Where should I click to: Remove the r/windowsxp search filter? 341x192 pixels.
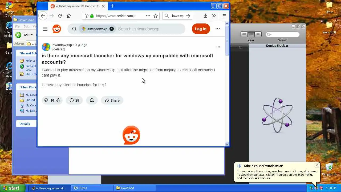click(112, 29)
